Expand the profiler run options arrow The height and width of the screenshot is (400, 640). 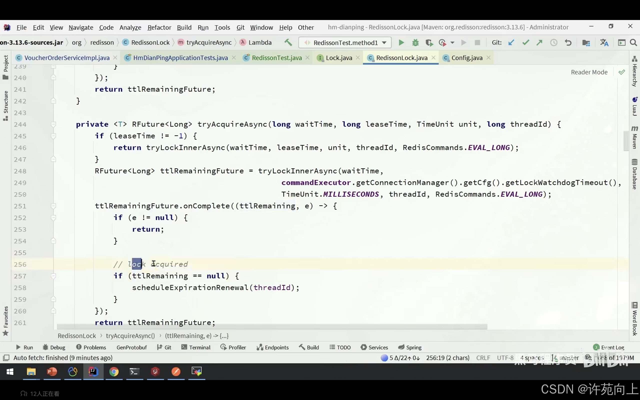tap(452, 42)
